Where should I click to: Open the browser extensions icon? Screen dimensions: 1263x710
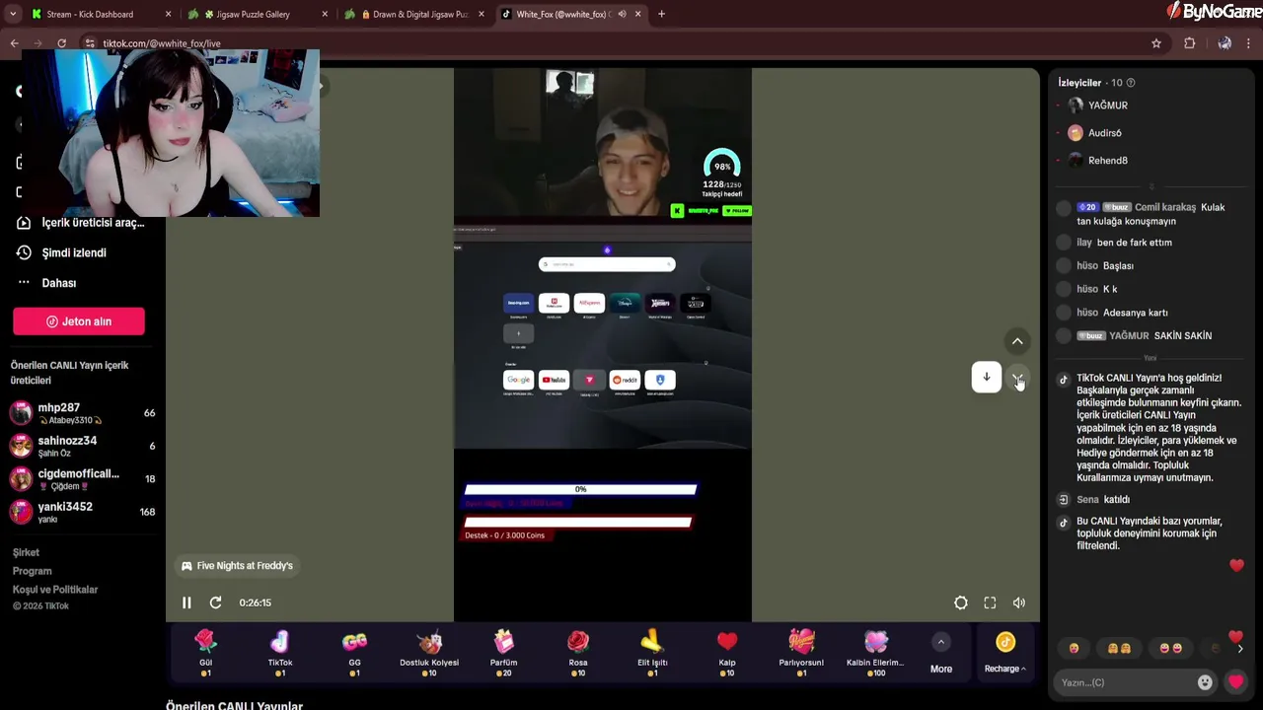[1190, 43]
